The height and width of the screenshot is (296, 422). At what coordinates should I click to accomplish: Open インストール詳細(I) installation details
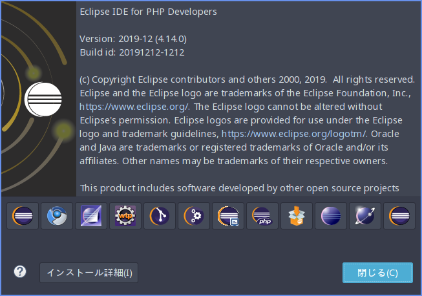pyautogui.click(x=89, y=273)
